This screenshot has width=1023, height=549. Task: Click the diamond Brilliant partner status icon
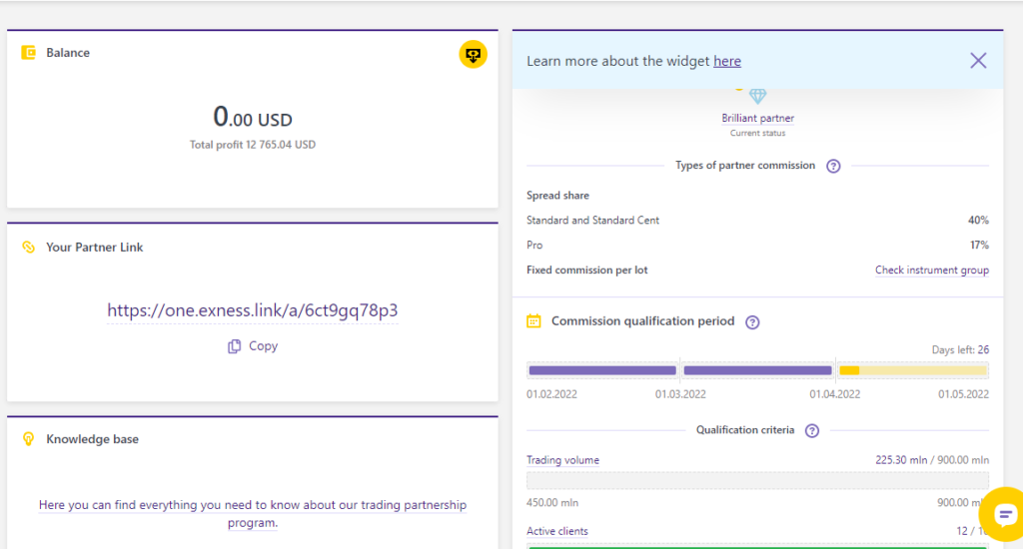click(757, 97)
